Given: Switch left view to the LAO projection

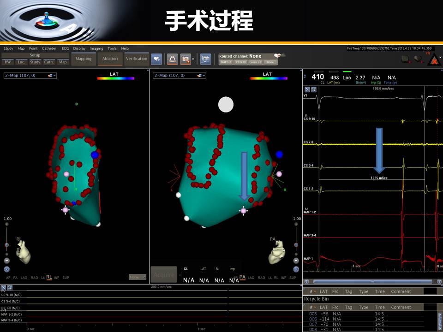Looking at the screenshot, I should click(x=24, y=278).
